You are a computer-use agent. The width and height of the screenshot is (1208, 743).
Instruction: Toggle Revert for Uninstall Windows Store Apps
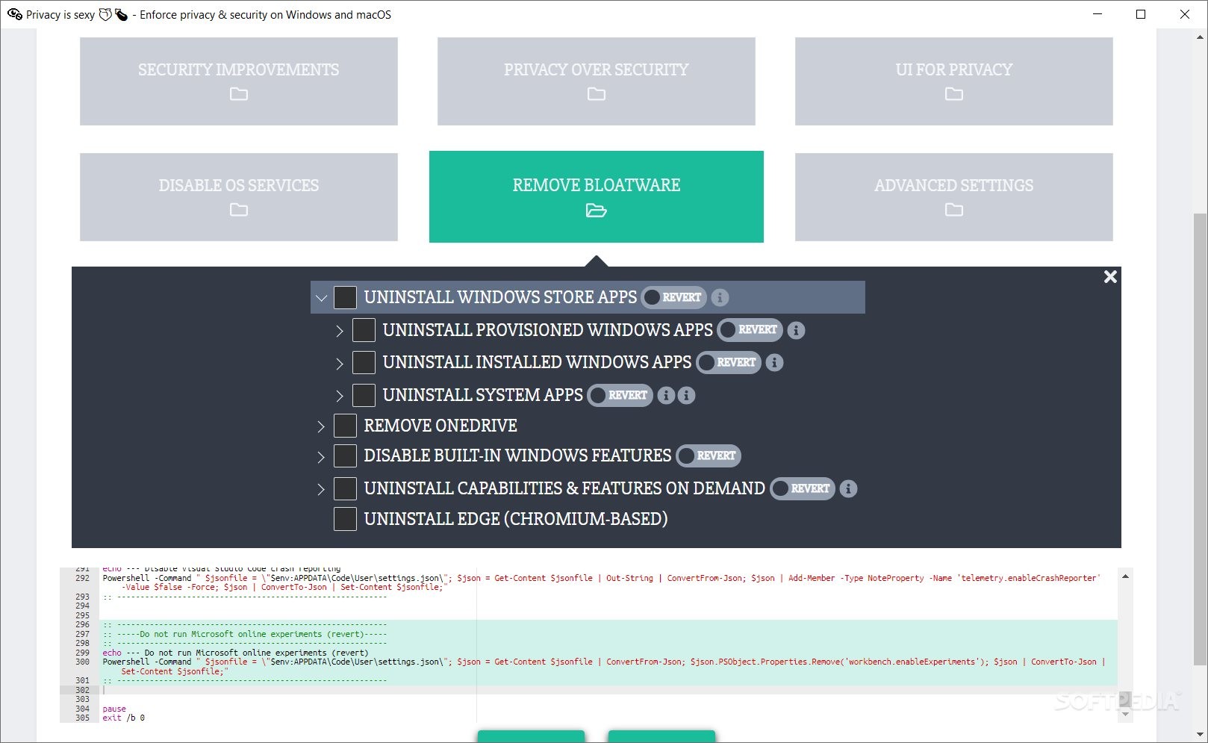pyautogui.click(x=674, y=297)
